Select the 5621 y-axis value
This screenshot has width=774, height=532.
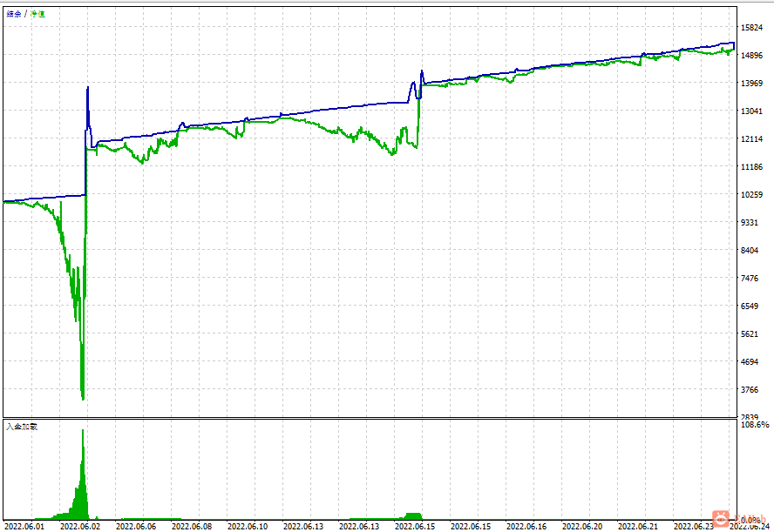[x=750, y=333]
